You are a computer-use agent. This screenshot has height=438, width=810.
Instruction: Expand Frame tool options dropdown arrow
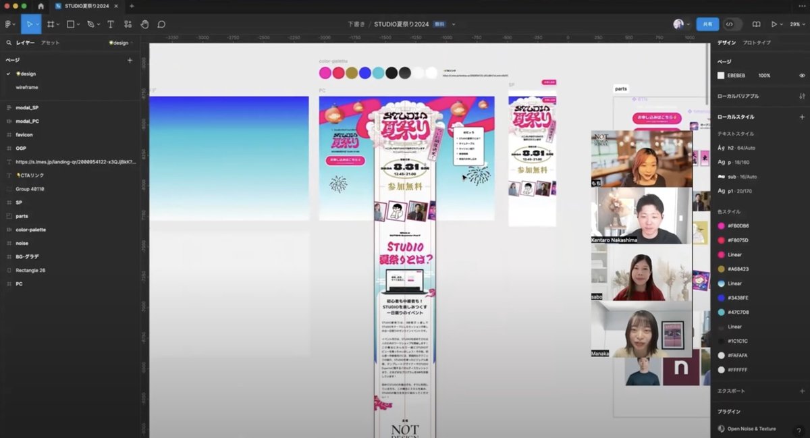(58, 24)
